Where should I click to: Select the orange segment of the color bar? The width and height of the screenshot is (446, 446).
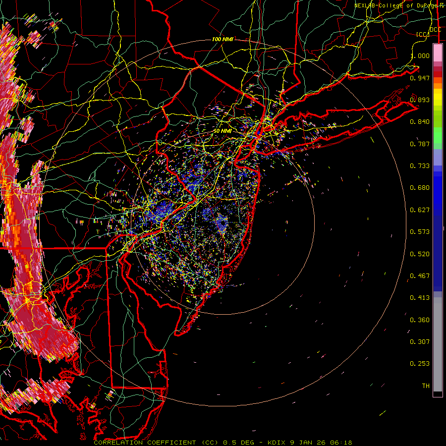coord(438,83)
